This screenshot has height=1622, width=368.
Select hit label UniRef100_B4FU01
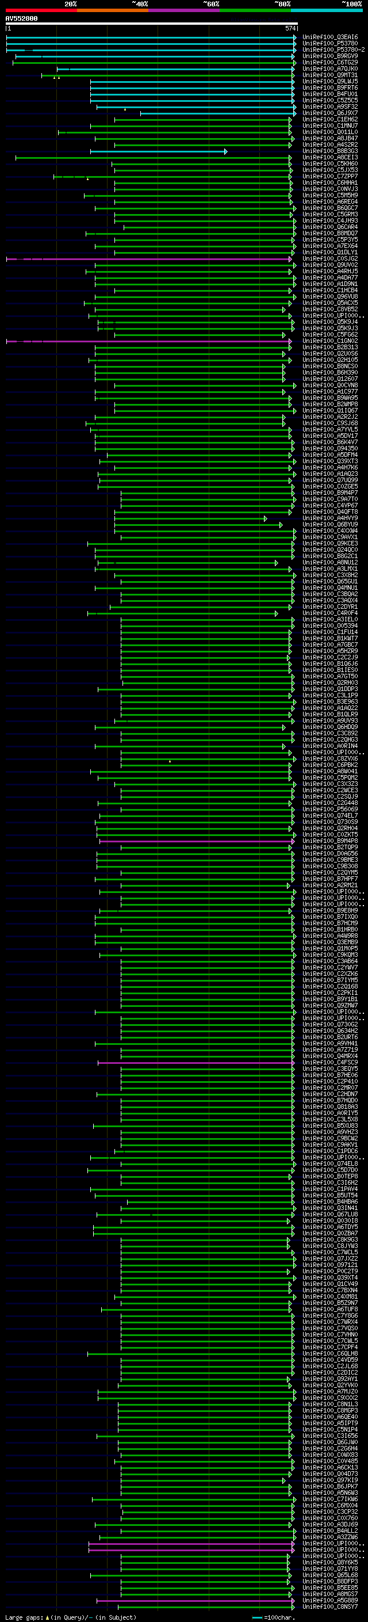point(329,94)
